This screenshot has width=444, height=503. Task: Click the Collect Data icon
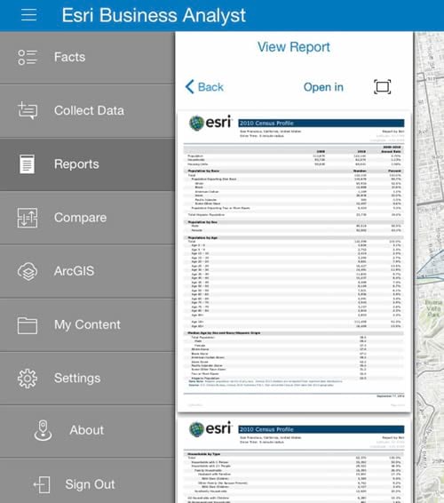tap(28, 111)
